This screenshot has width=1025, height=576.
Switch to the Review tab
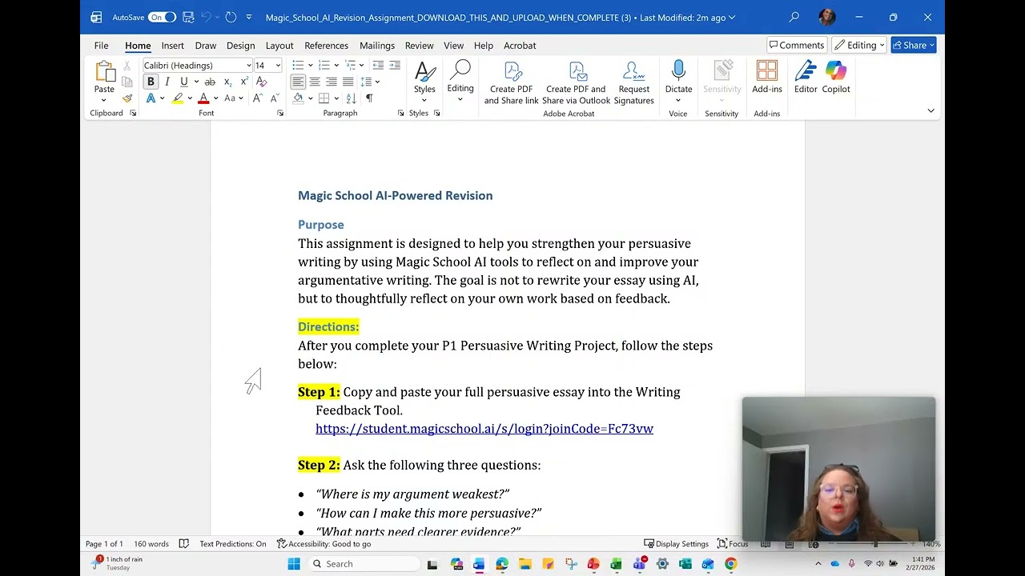(x=419, y=46)
